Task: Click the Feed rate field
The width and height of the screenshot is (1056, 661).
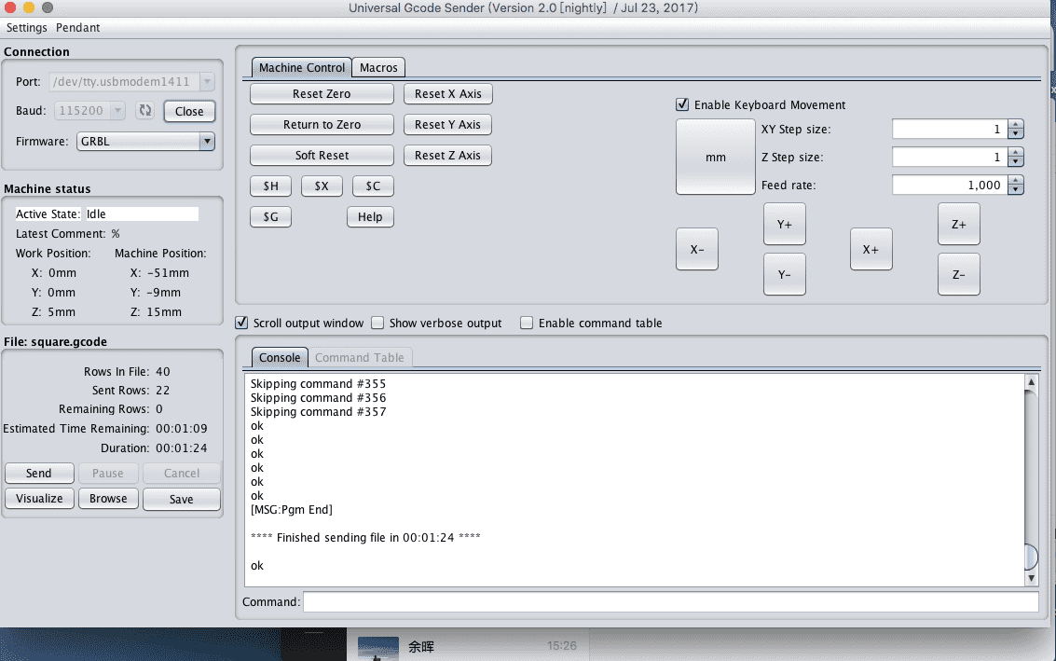Action: tap(950, 185)
